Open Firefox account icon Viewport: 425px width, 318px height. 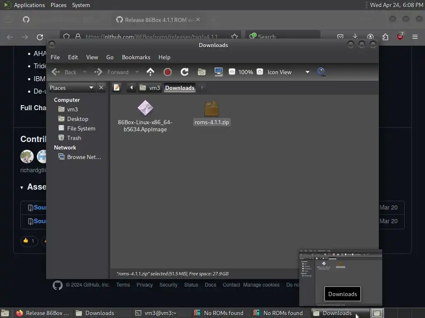coord(370,36)
